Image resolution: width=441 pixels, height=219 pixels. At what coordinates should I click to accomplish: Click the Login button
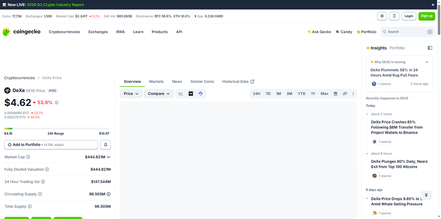(x=409, y=16)
